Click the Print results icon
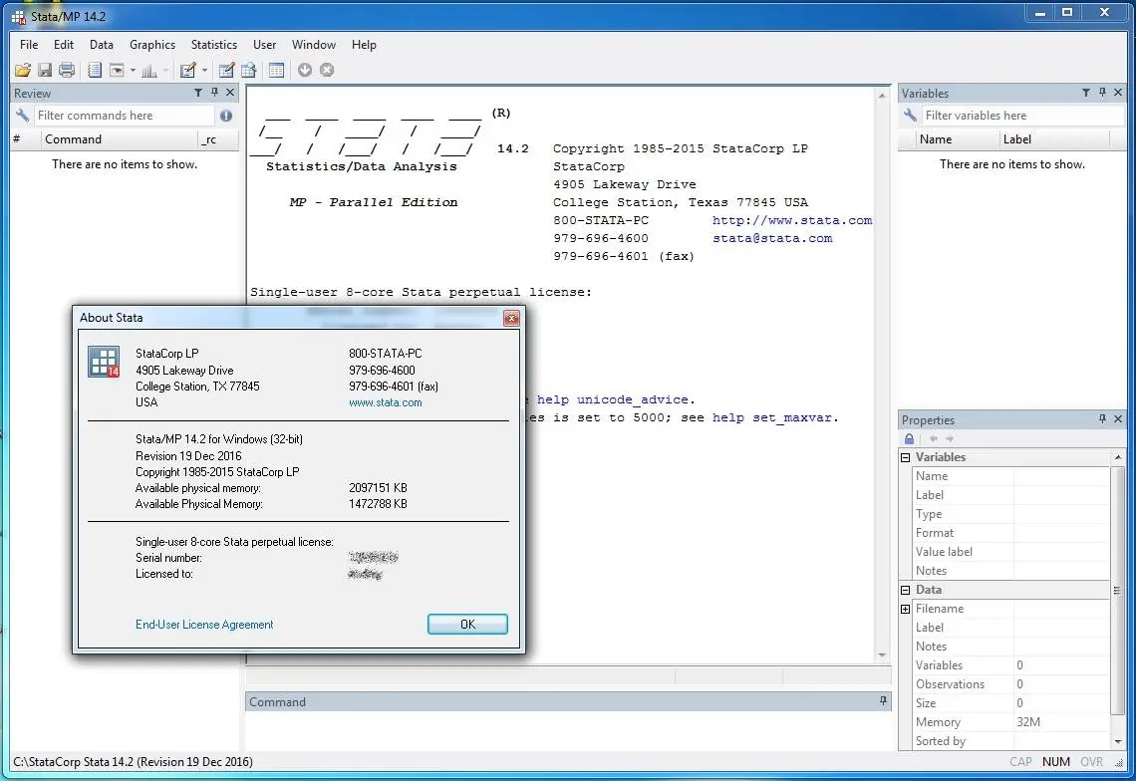1136x781 pixels. click(x=67, y=70)
